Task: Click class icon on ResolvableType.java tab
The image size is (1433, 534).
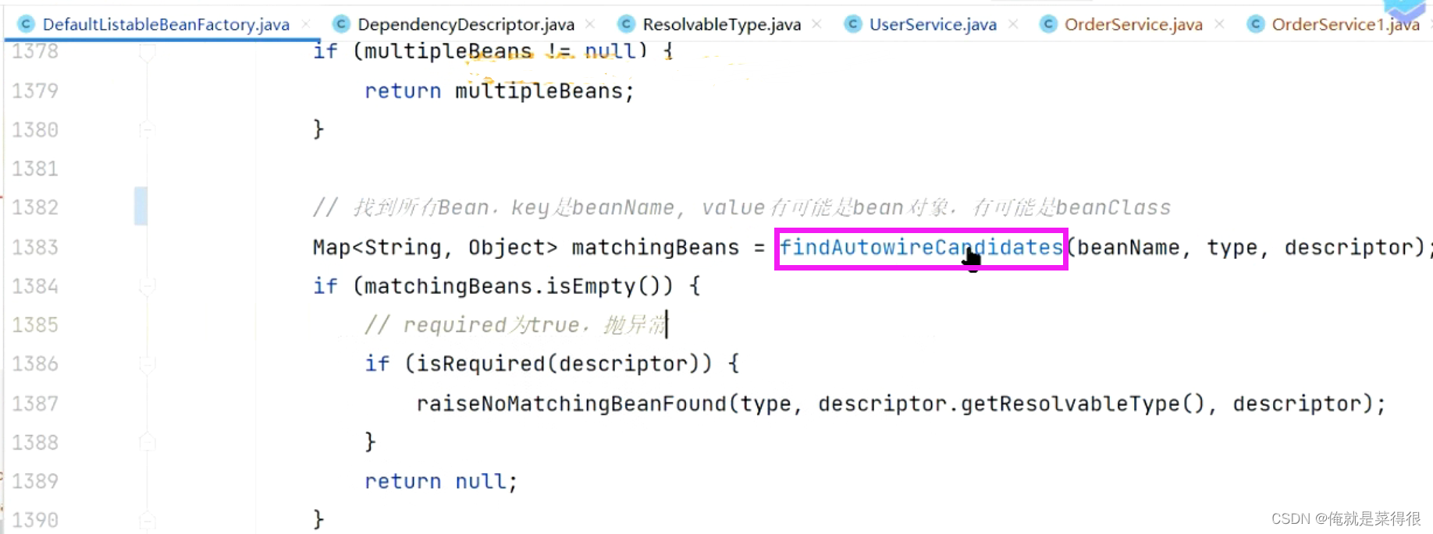Action: (x=626, y=24)
